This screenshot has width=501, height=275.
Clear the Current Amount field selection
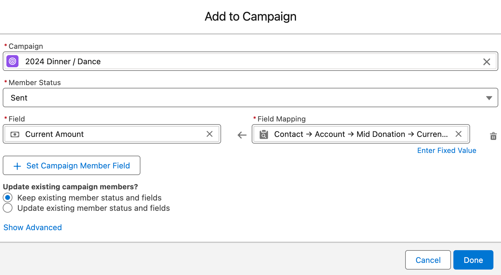[209, 134]
